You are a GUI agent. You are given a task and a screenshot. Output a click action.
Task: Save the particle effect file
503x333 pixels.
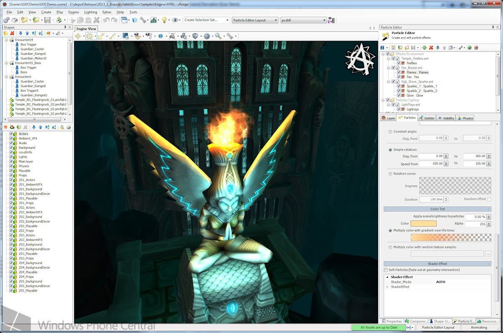coord(414,48)
